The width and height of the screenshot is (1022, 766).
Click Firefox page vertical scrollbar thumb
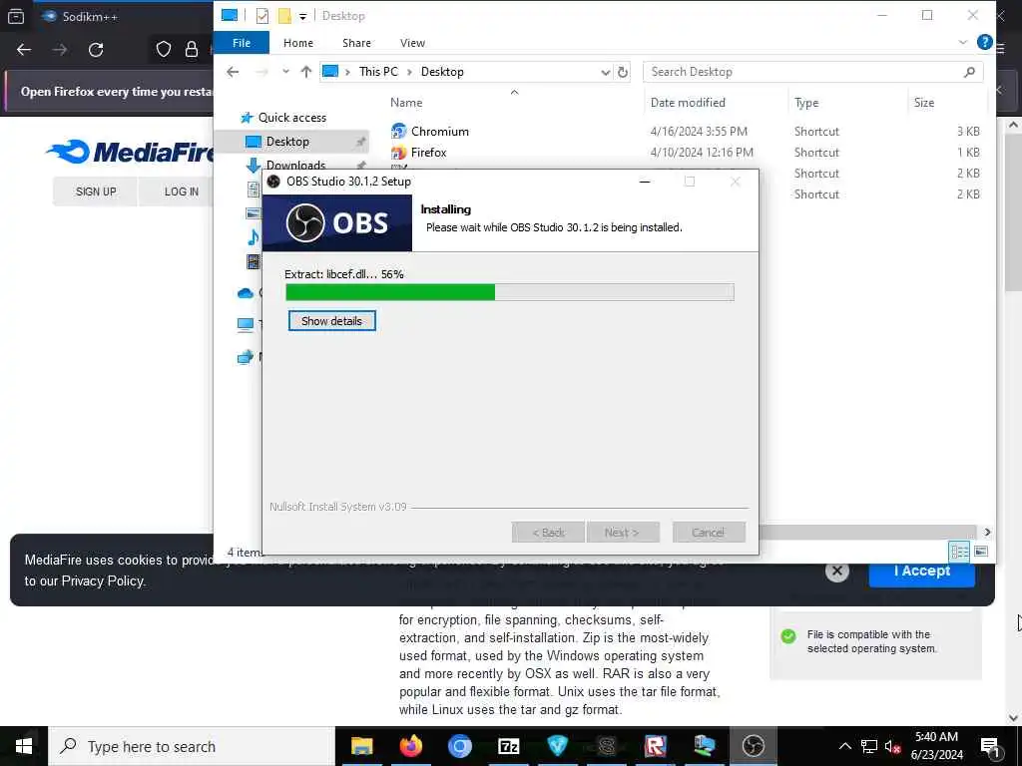click(x=1014, y=211)
